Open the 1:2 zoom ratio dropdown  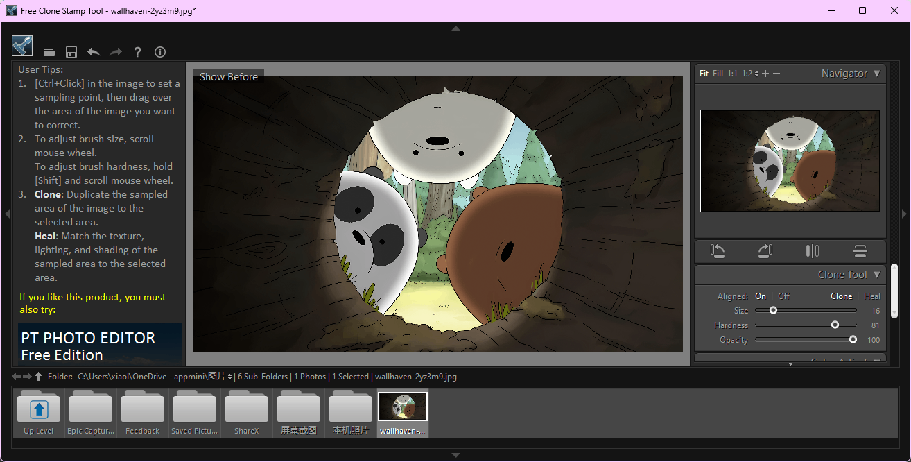click(750, 74)
